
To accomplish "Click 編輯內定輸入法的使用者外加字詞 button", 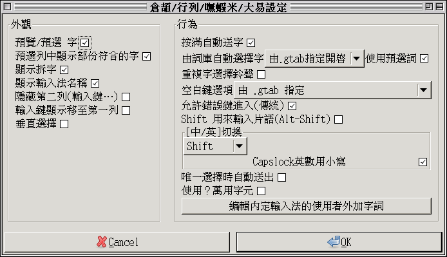I will 307,206.
